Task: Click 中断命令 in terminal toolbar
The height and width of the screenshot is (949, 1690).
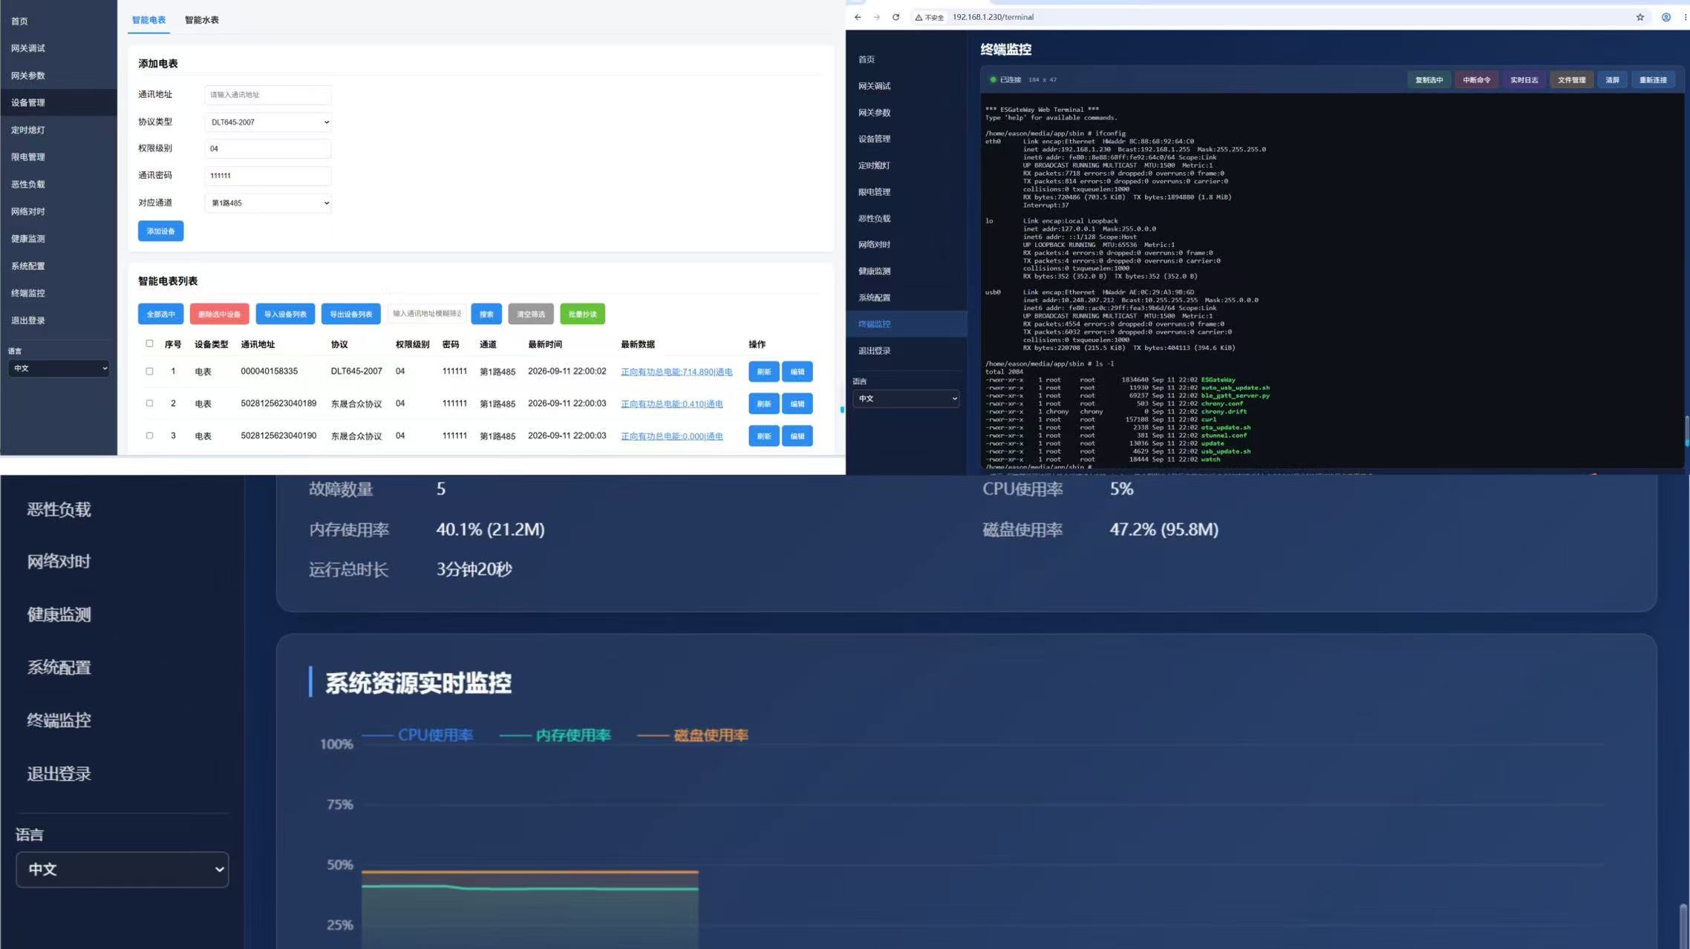Action: [x=1476, y=80]
